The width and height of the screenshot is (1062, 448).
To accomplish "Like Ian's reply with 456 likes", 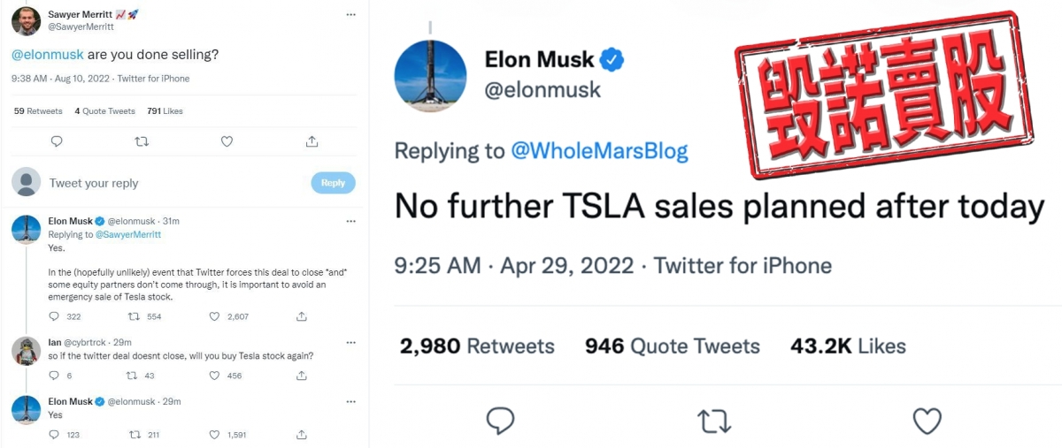I will [214, 376].
